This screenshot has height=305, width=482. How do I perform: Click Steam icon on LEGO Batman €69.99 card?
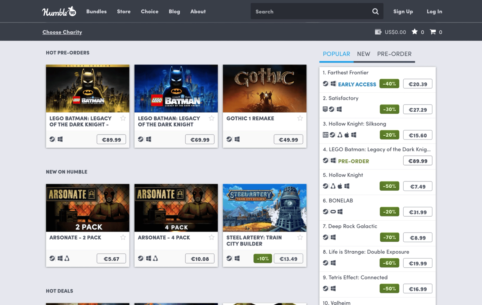click(x=141, y=139)
